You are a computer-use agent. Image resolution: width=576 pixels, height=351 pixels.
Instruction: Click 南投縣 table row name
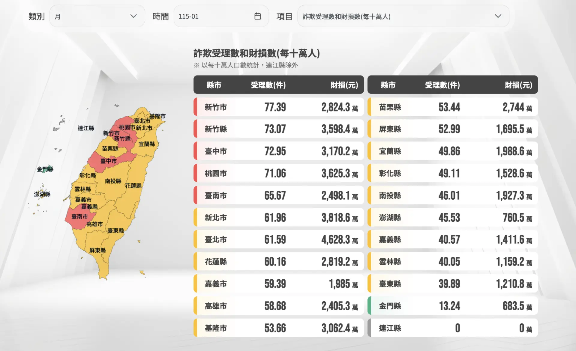point(390,196)
